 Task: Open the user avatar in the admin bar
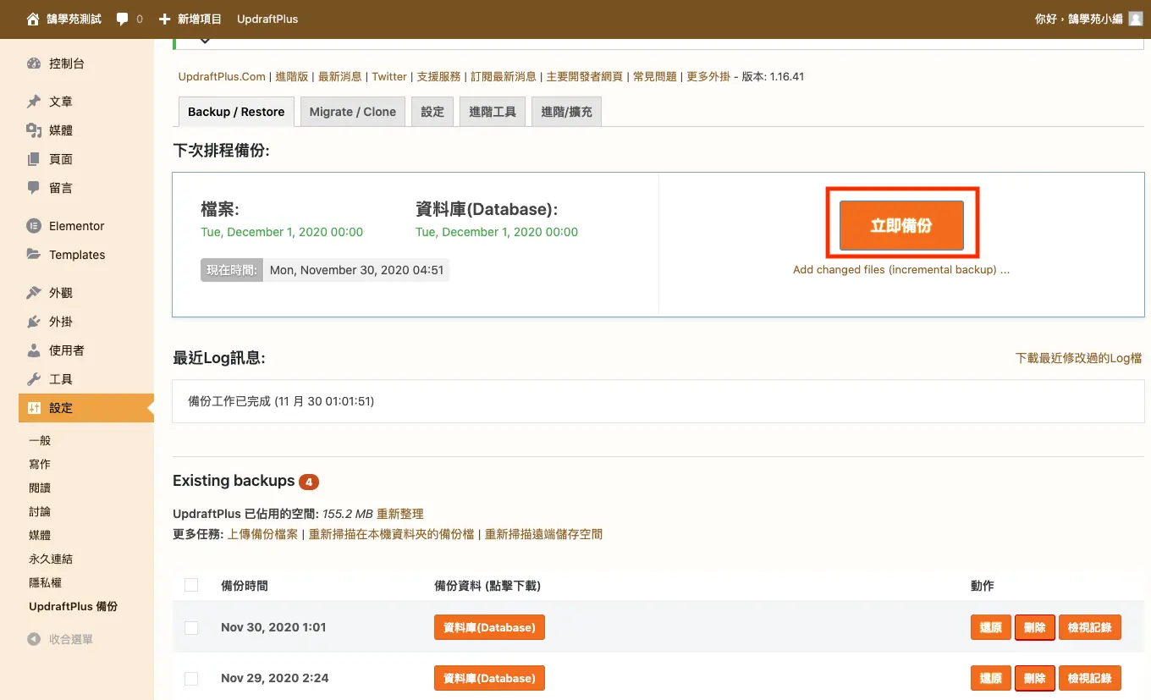[x=1135, y=19]
